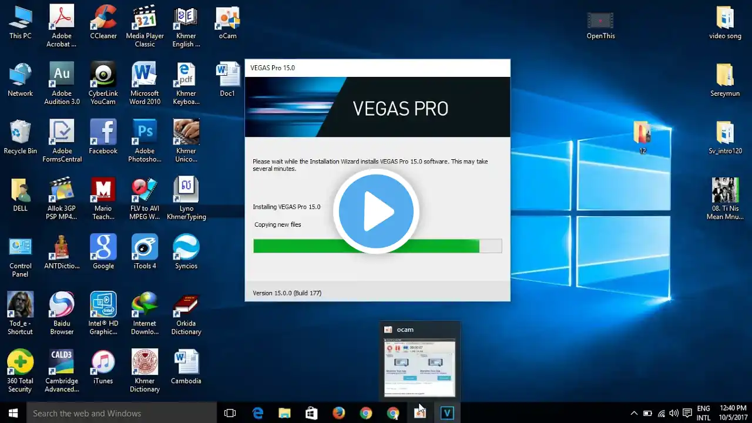The image size is (752, 423).
Task: Click the Mario Teaches typing shortcut
Action: [103, 199]
